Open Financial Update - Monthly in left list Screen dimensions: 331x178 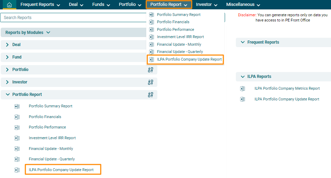click(x=51, y=149)
